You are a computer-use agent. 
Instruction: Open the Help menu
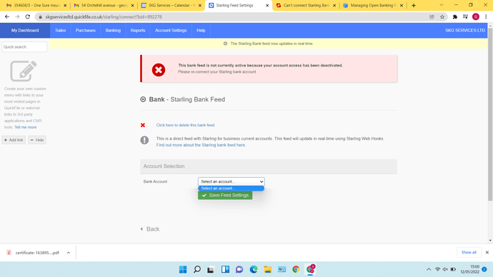[x=201, y=31]
